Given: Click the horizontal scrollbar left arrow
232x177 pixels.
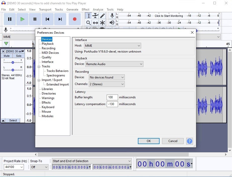Looking at the screenshot, I should click(36, 155).
